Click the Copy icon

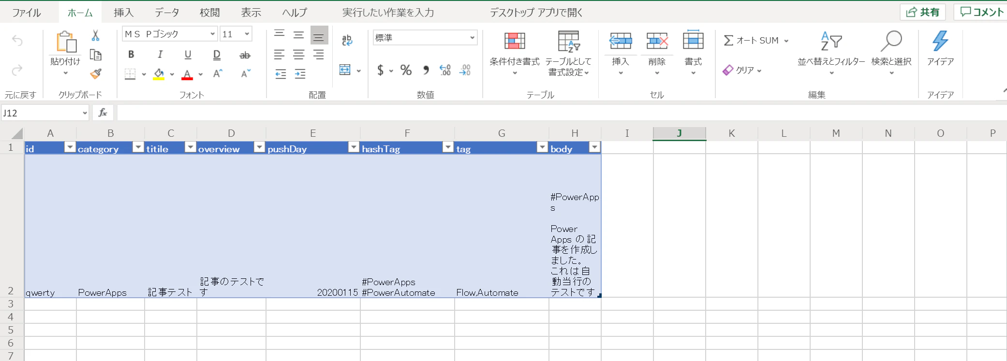point(96,55)
